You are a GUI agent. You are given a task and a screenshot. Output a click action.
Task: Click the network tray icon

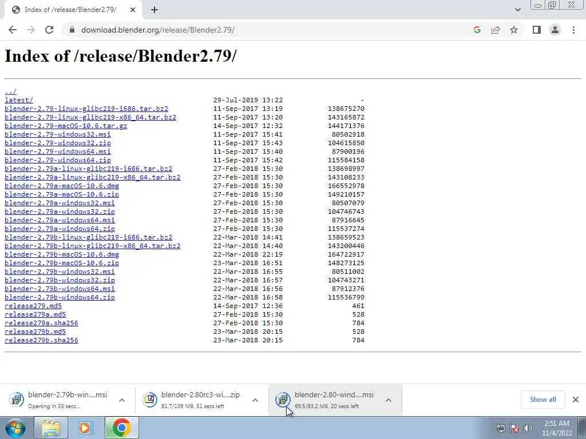click(500, 428)
